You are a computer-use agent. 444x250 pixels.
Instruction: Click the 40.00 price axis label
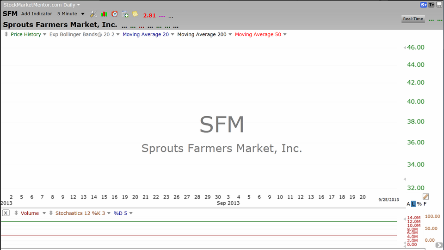pos(416,101)
